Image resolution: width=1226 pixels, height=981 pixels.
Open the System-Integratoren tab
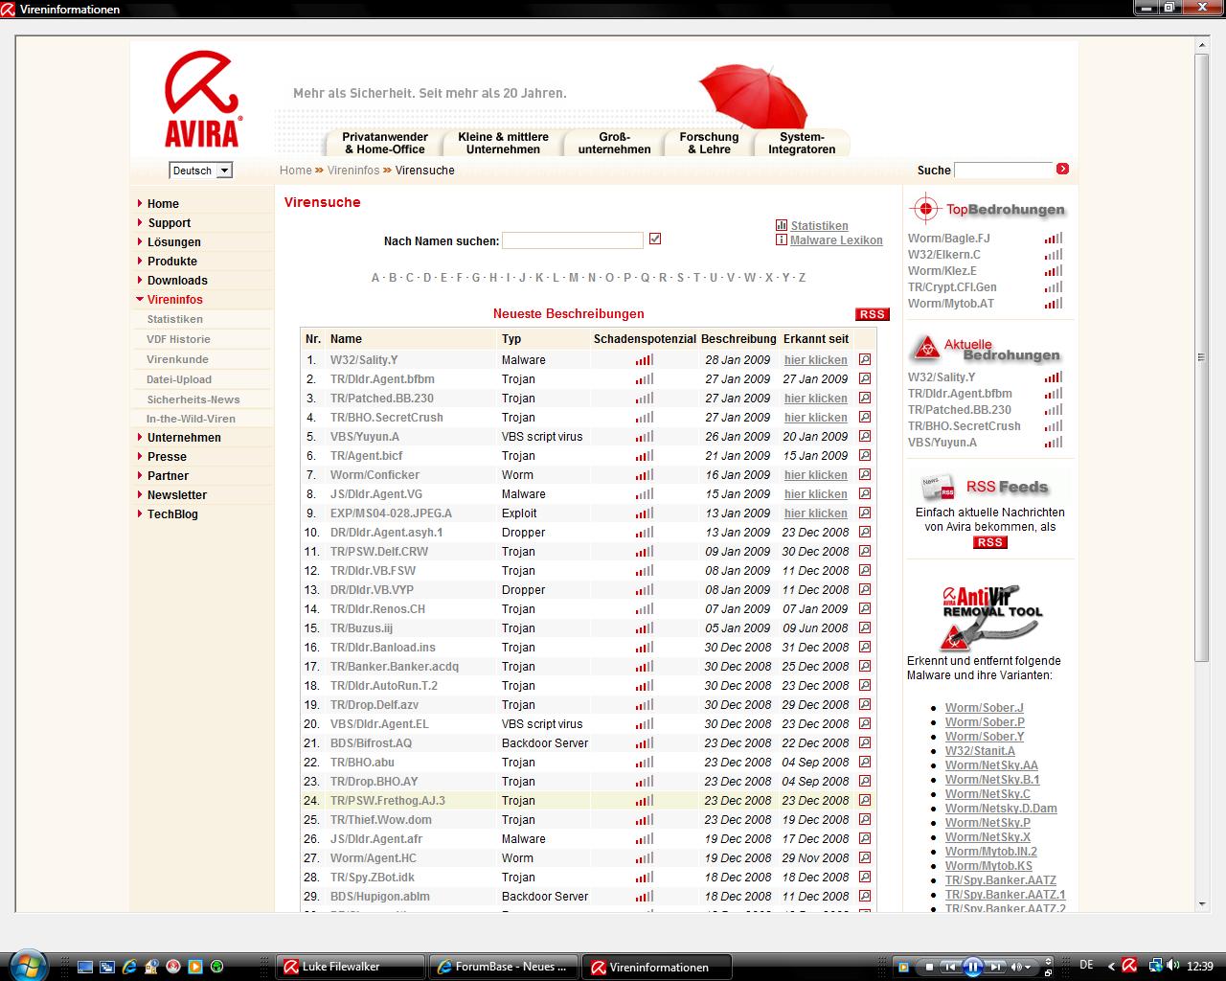[x=802, y=143]
